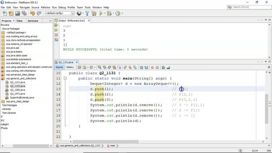The height and width of the screenshot is (153, 272).
Task: Click the New File toolbar icon
Action: point(5,13)
